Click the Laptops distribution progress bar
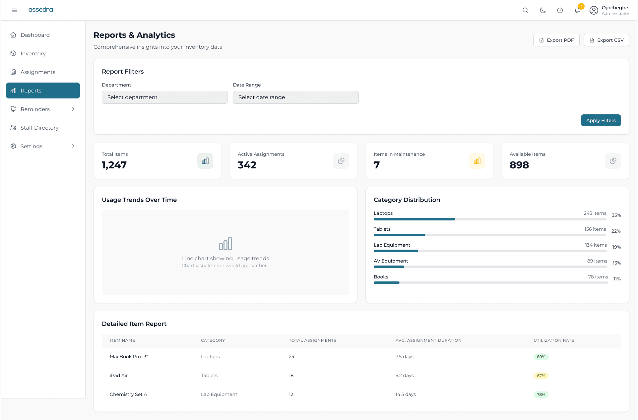The width and height of the screenshot is (638, 420). click(x=490, y=219)
